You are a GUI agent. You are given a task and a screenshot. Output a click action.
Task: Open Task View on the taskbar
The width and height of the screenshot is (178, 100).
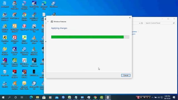pyautogui.click(x=22, y=97)
